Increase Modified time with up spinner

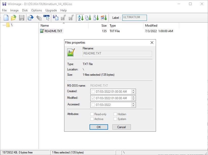[x=133, y=97]
